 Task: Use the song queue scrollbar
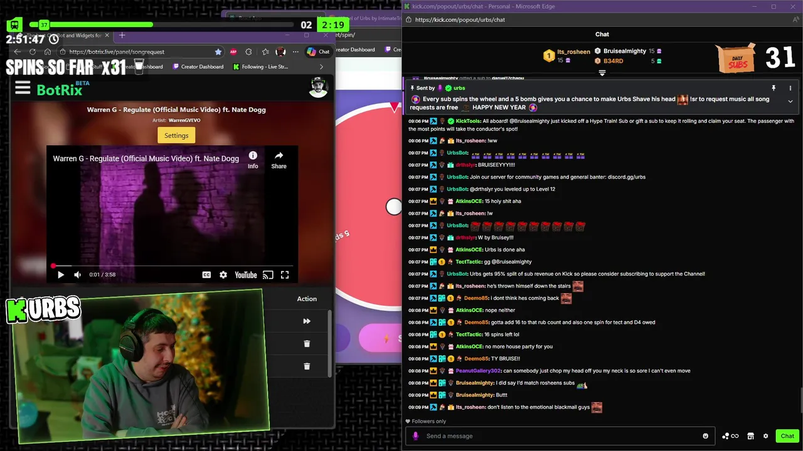[x=330, y=343]
